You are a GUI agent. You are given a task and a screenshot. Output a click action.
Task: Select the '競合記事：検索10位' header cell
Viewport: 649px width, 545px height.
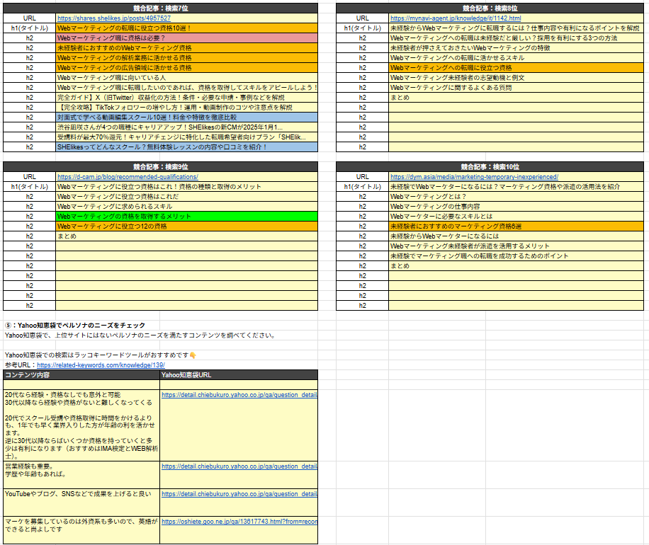tap(490, 166)
